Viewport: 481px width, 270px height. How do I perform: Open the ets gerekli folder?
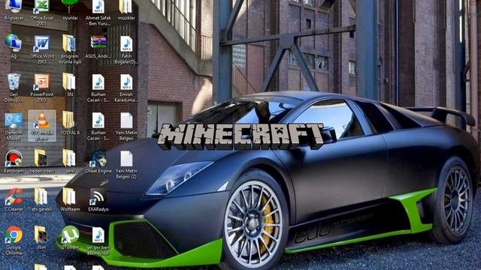(42, 199)
